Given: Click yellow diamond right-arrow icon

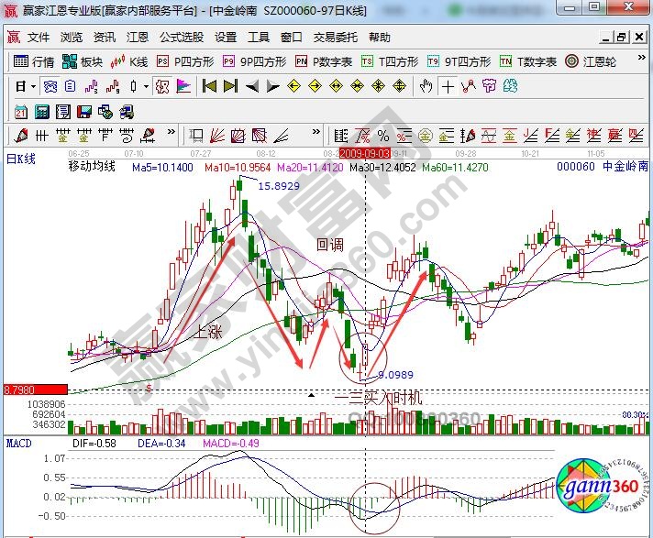Looking at the screenshot, I should click(x=315, y=86).
